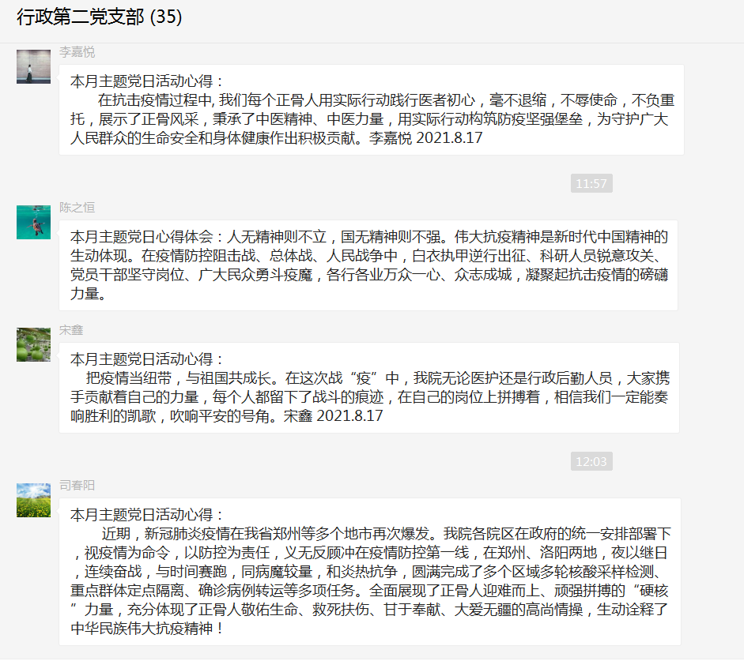Open 陈之恒's turtle avatar

point(33,222)
